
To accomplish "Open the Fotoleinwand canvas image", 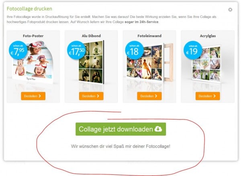I will (150, 63).
